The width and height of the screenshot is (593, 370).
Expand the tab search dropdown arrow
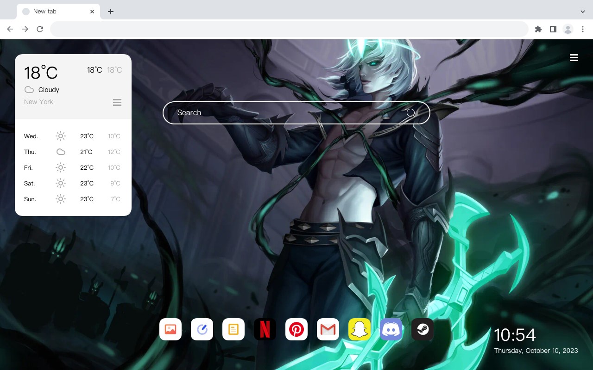click(583, 12)
